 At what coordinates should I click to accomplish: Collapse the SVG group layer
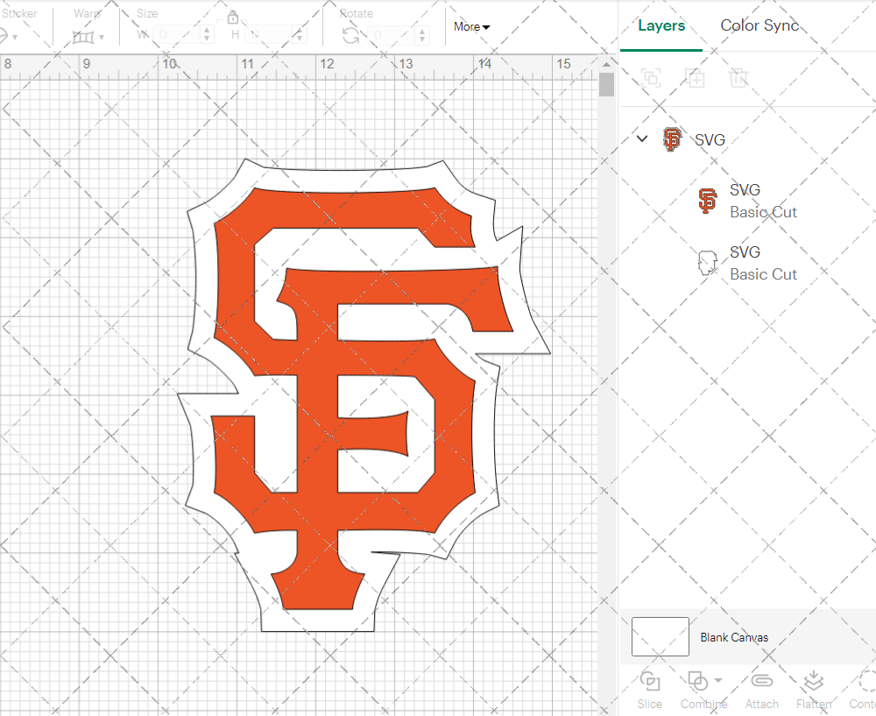pos(642,138)
